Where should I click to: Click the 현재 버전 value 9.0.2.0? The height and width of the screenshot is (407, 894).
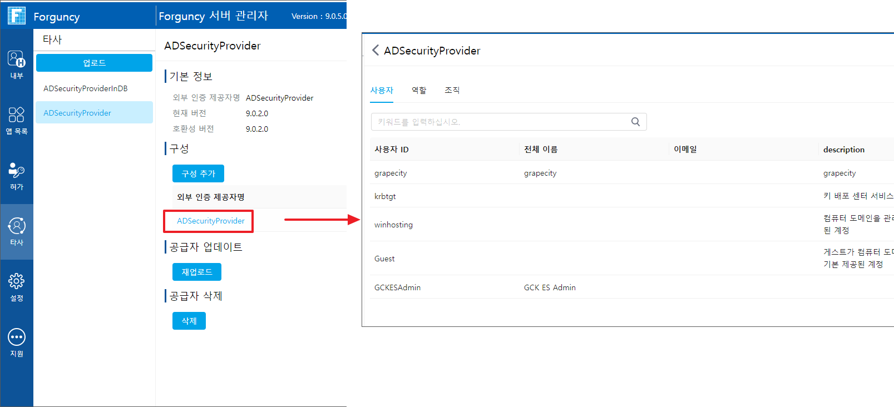(257, 113)
